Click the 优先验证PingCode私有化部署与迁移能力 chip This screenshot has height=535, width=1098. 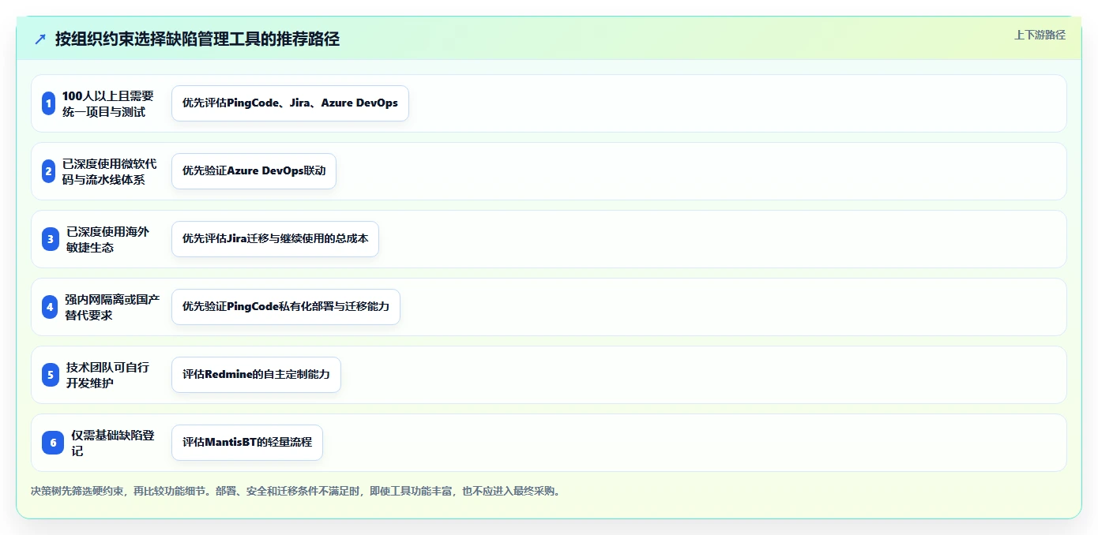286,307
